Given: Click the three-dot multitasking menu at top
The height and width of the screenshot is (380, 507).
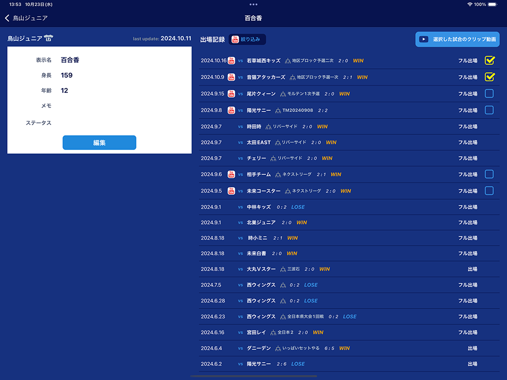Looking at the screenshot, I should [x=253, y=4].
